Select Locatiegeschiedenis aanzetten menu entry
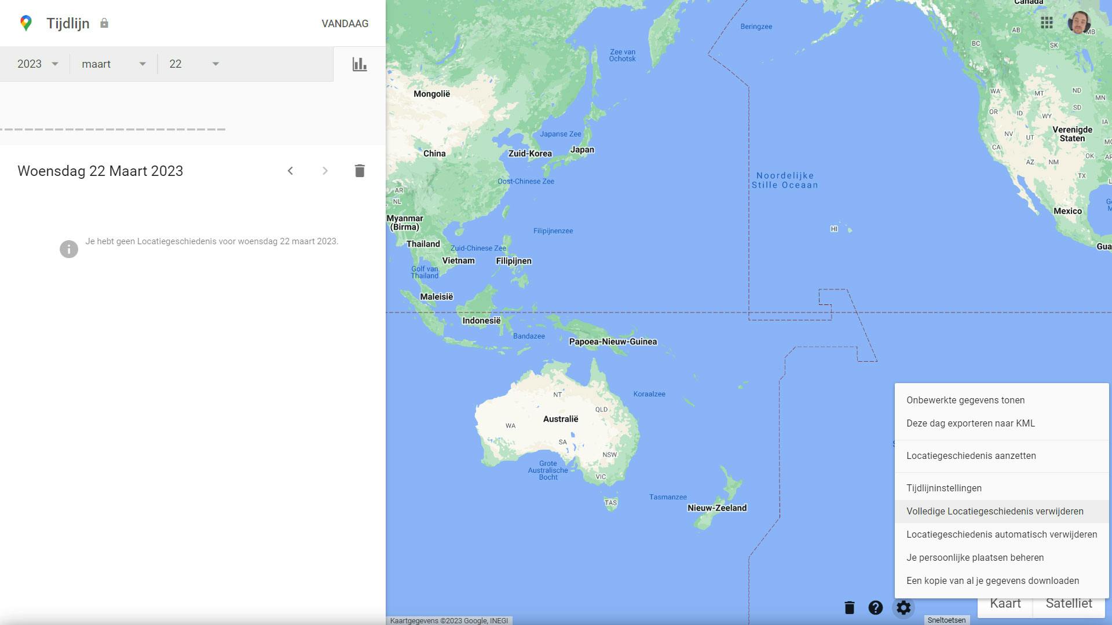 pyautogui.click(x=971, y=456)
